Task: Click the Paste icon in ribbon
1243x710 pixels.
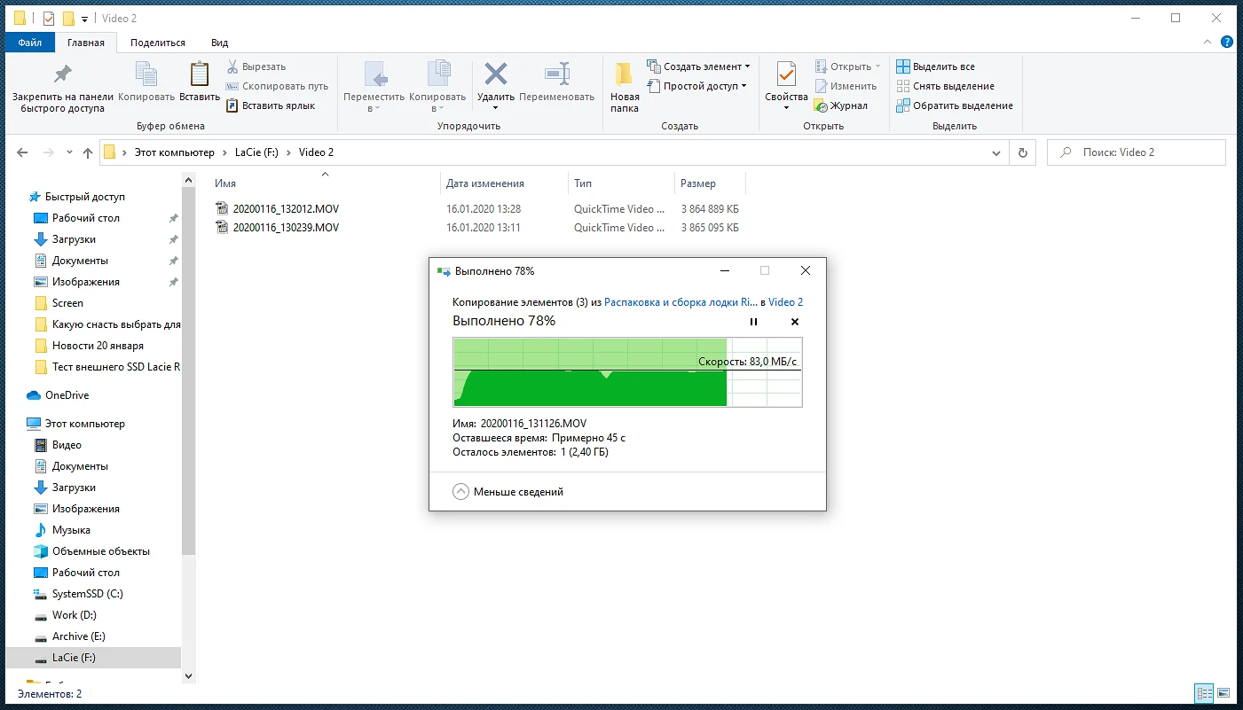Action: coord(200,74)
